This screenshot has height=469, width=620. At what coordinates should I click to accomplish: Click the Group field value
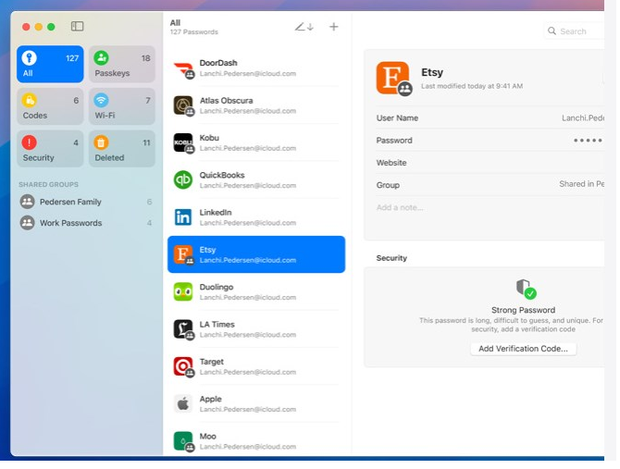(581, 184)
